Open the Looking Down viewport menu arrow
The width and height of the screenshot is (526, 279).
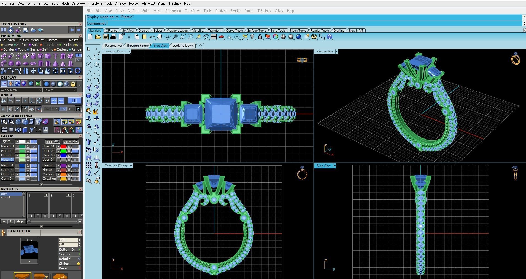(x=129, y=51)
